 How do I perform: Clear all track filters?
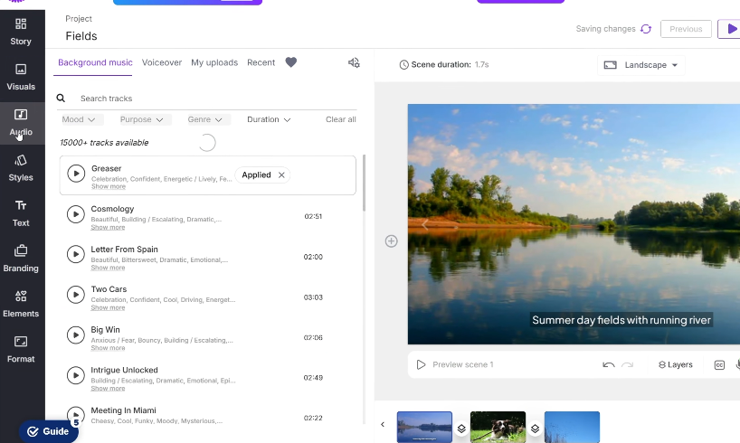[341, 119]
